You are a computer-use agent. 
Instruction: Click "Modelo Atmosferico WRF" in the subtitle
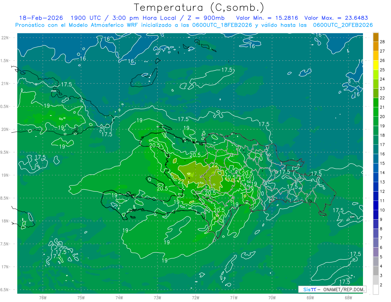pos(104,25)
